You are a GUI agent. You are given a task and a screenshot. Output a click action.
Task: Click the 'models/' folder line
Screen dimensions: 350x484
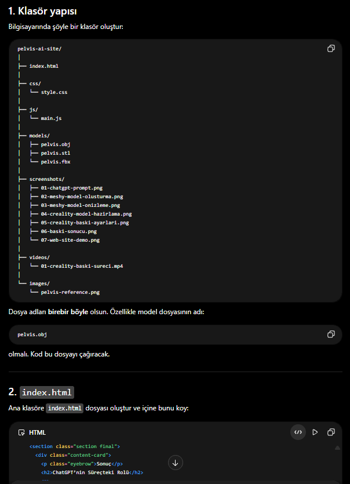click(39, 136)
